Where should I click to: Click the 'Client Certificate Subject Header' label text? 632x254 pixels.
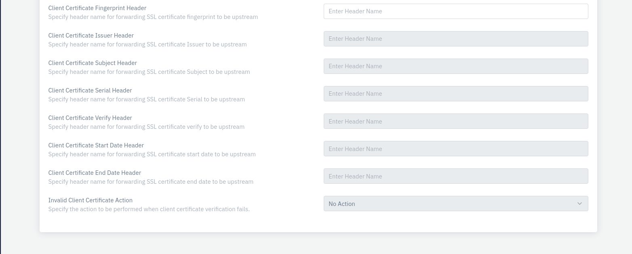[93, 63]
